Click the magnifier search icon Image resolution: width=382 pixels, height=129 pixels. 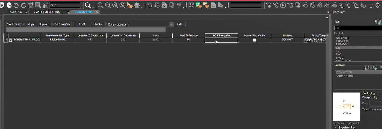pyautogui.click(x=88, y=5)
